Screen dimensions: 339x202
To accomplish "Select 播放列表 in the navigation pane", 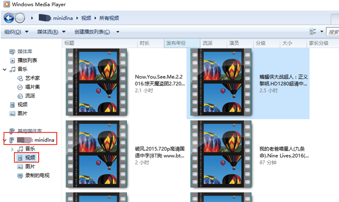I will coord(27,60).
